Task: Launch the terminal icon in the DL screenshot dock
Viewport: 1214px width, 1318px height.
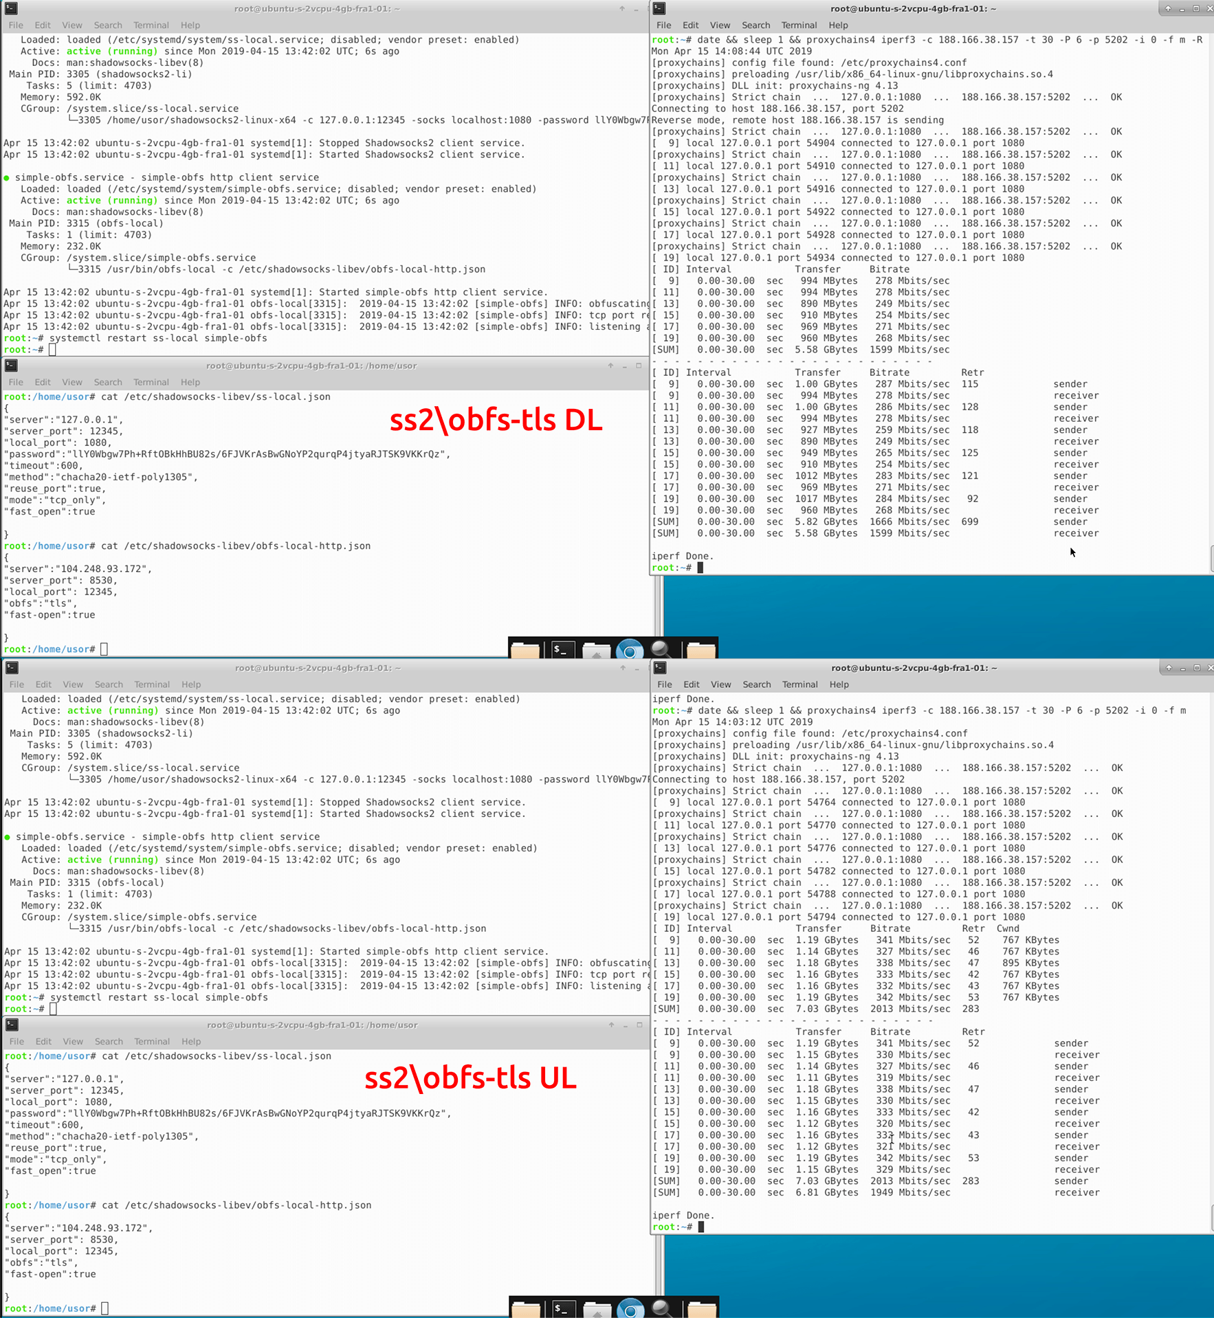Action: click(562, 649)
